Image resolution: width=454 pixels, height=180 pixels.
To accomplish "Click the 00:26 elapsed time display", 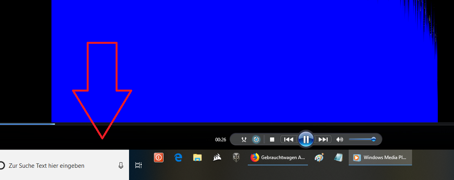I will 220,140.
